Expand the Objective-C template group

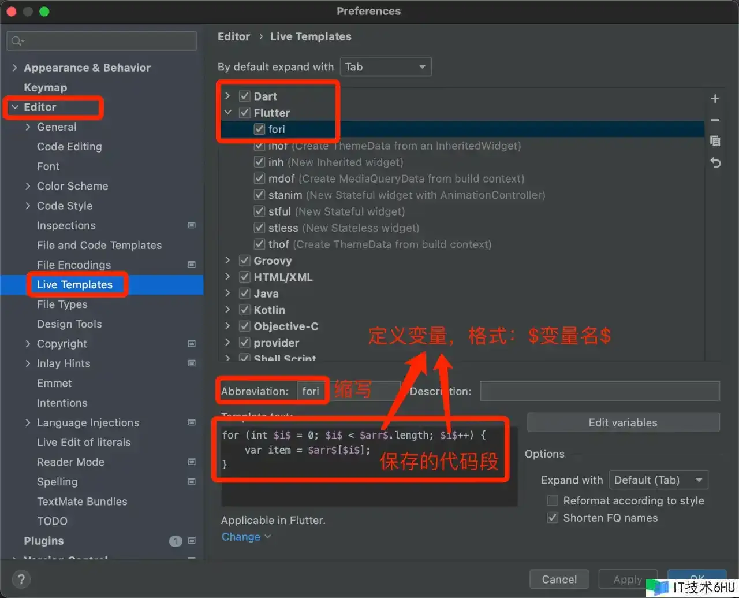[227, 326]
